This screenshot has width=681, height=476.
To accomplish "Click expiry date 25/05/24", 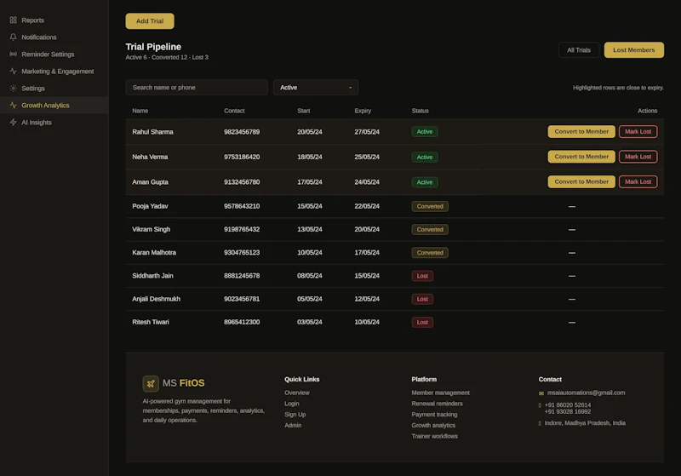I will click(x=367, y=157).
